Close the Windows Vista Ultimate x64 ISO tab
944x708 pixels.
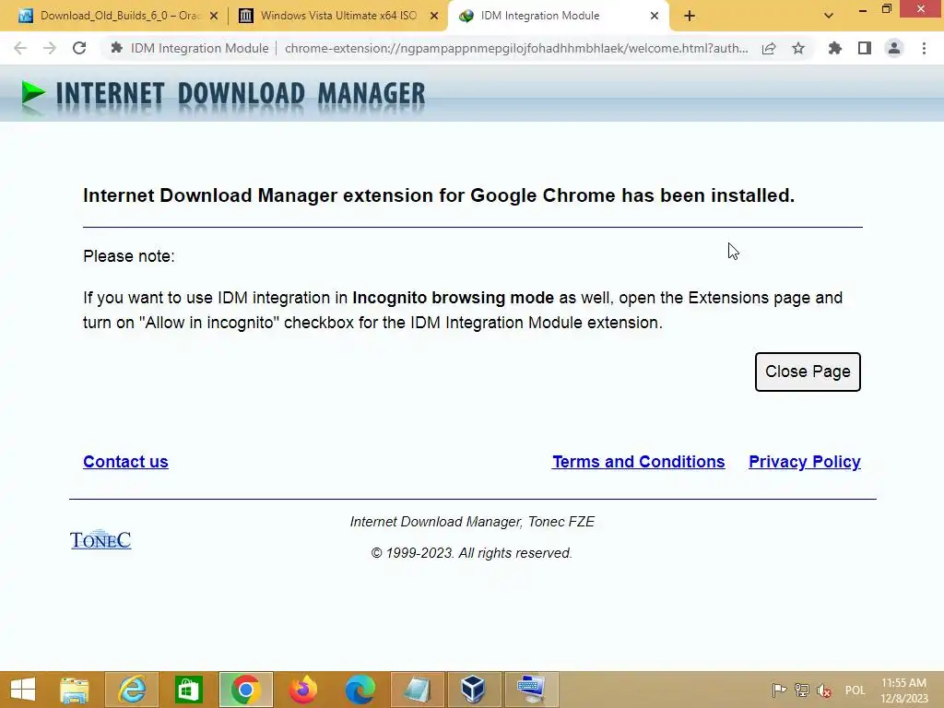point(434,17)
